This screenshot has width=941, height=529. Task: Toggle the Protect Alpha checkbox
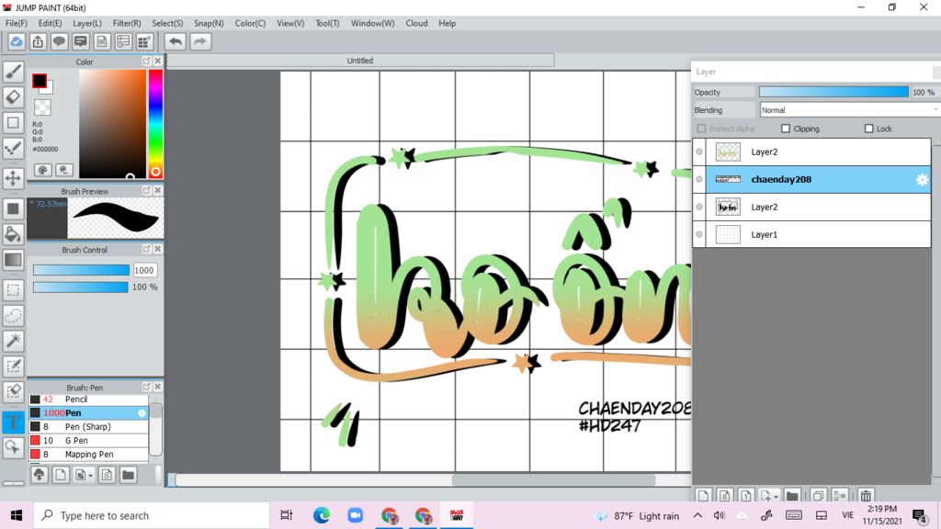701,129
